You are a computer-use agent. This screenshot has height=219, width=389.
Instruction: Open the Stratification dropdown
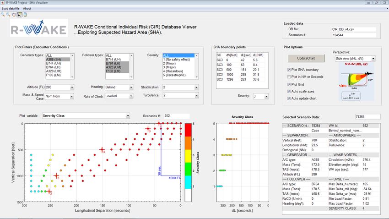(x=180, y=87)
